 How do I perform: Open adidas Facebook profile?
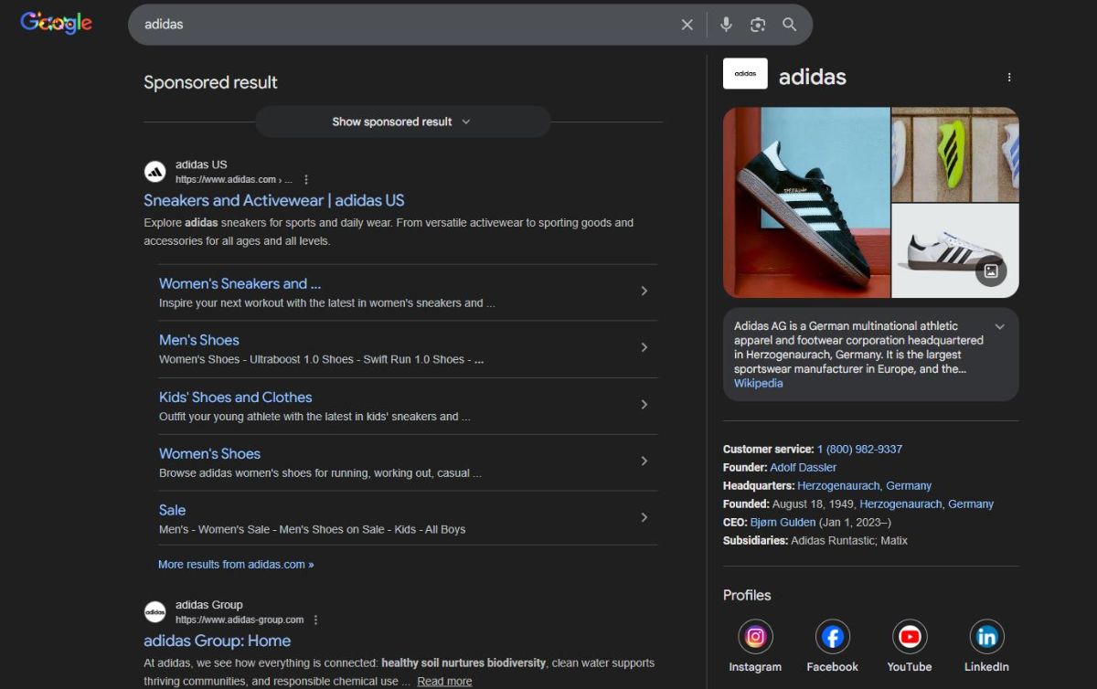pos(832,637)
